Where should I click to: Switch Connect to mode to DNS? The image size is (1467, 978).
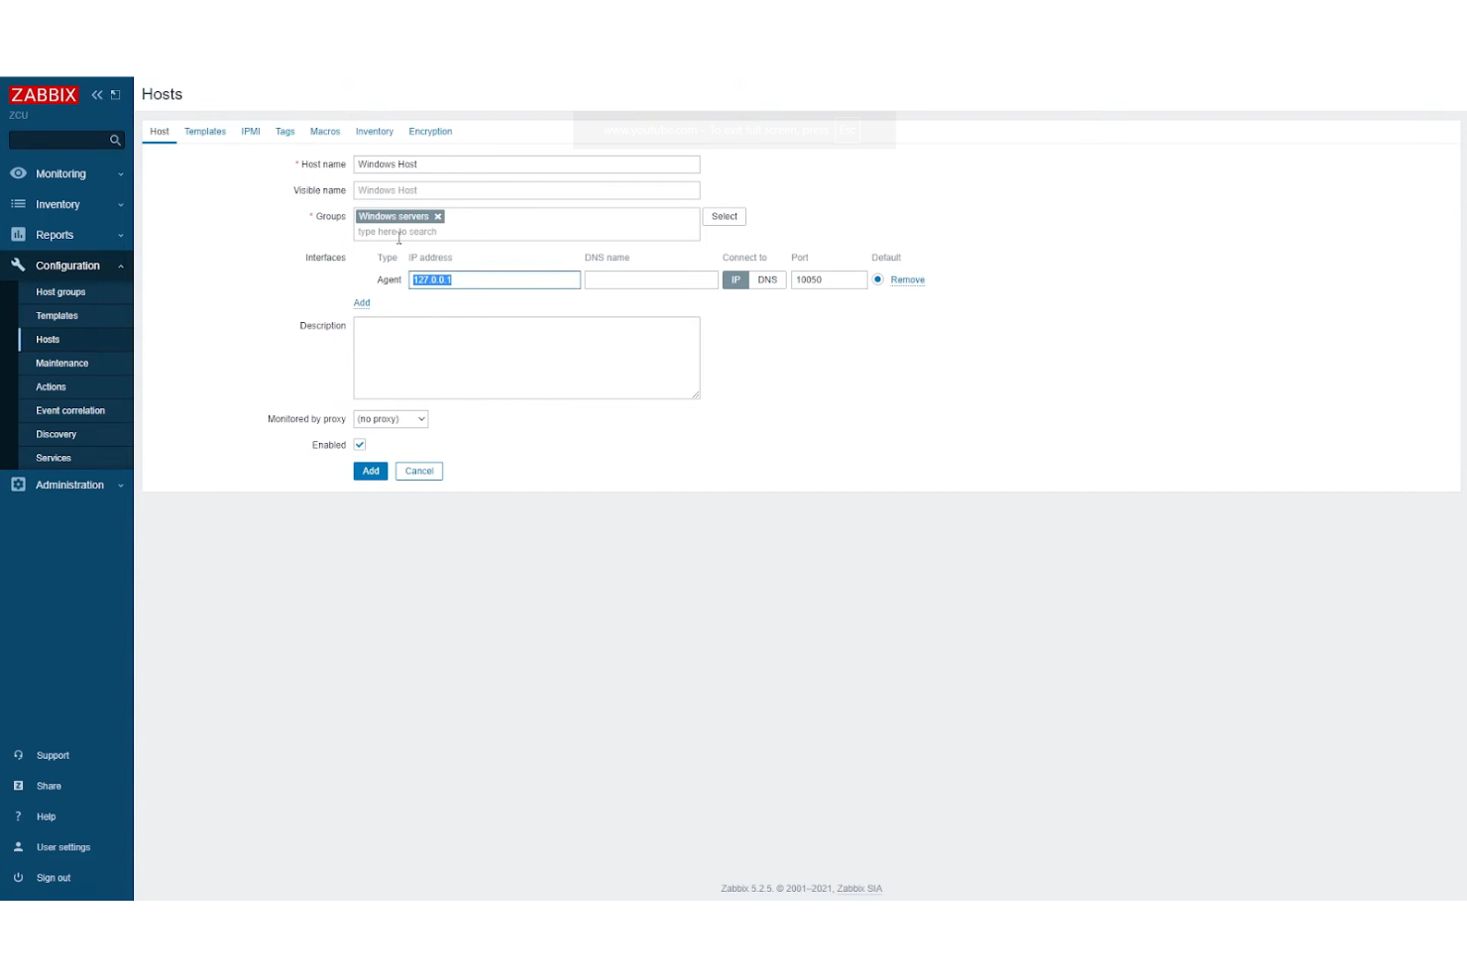(767, 279)
